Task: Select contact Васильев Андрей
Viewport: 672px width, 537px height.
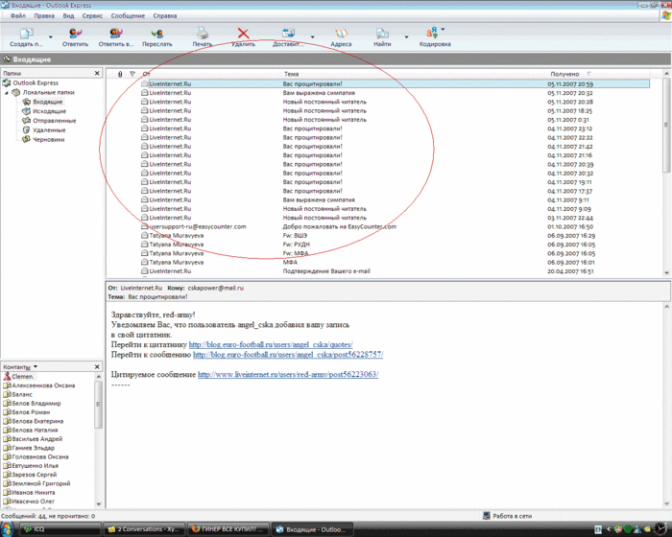Action: coord(36,439)
